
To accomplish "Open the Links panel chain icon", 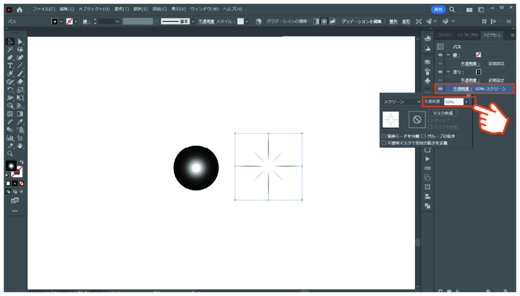I will (x=428, y=168).
